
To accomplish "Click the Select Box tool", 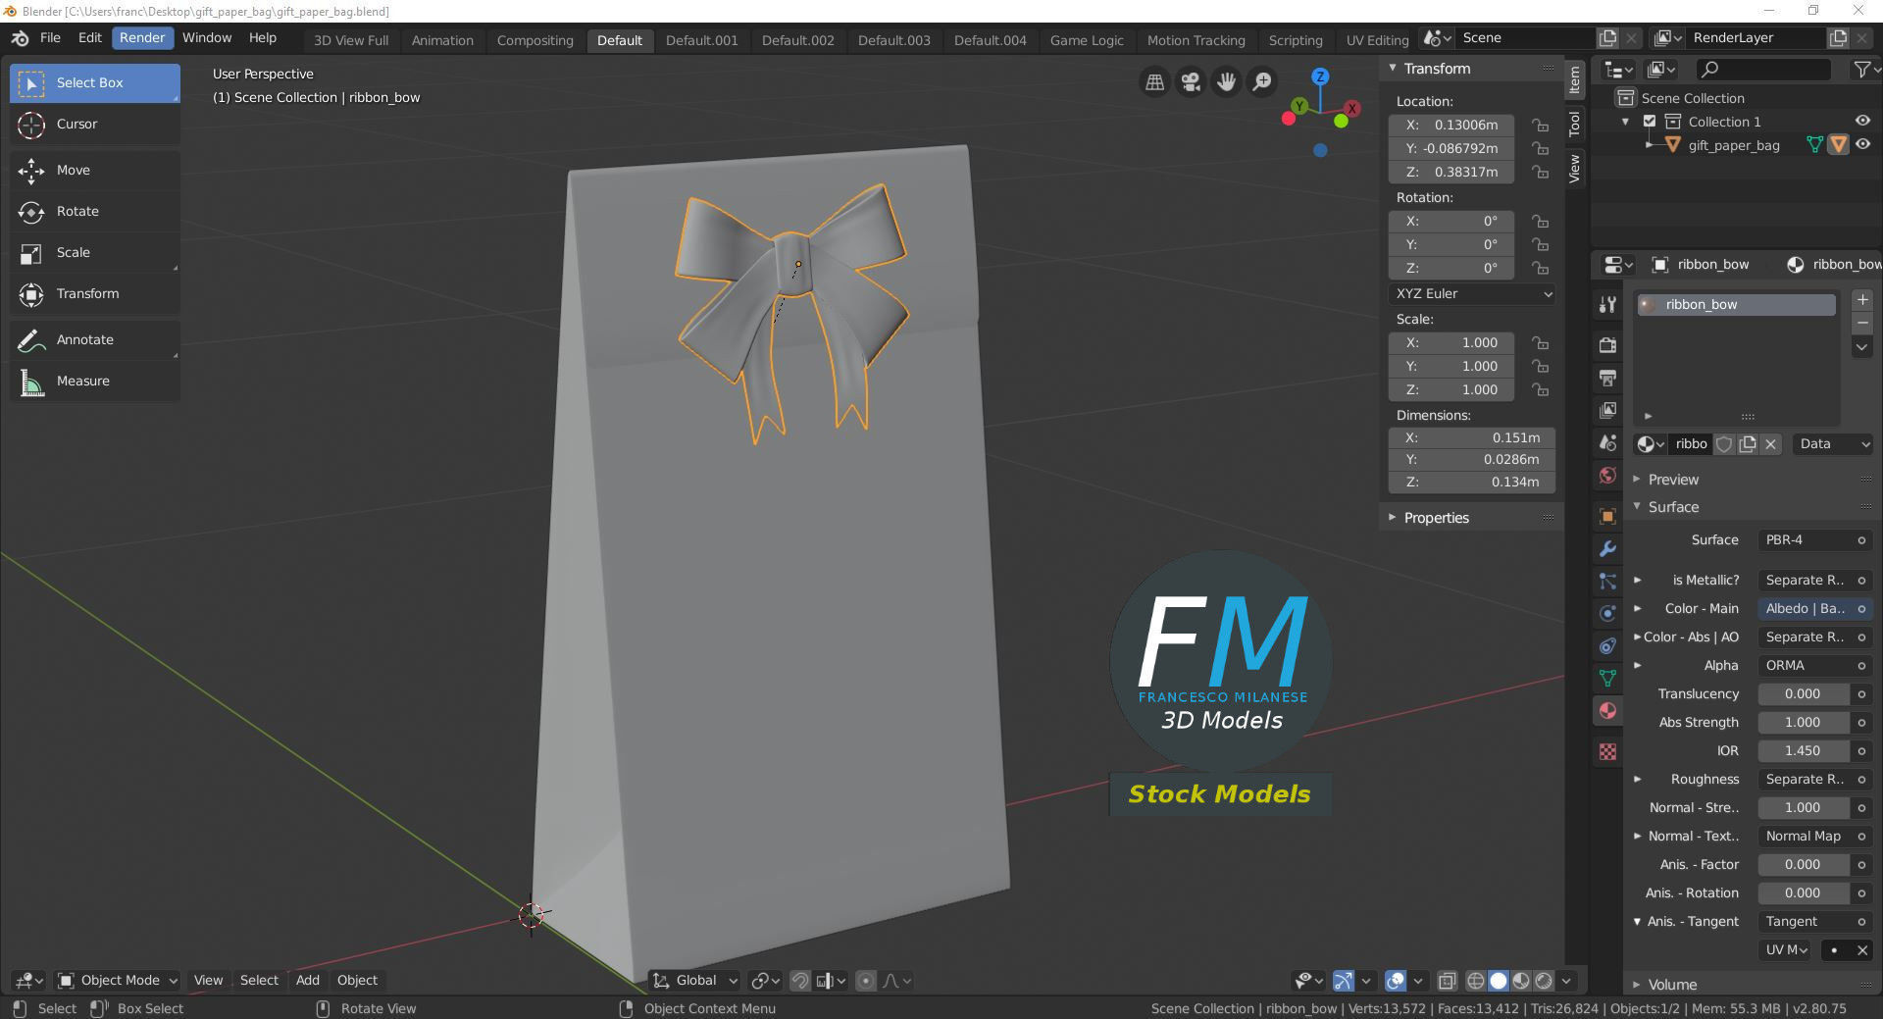I will (x=95, y=83).
